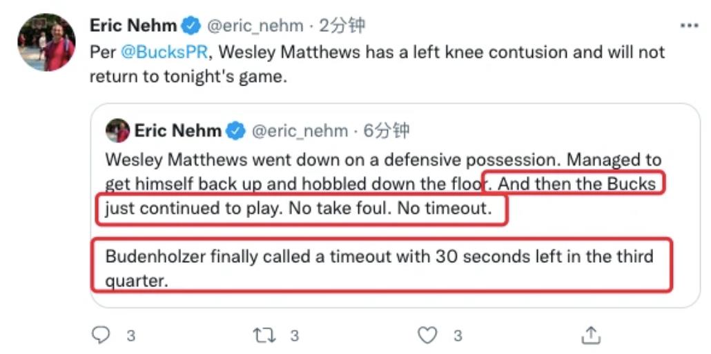Open Eric Nehm's large profile picture
The height and width of the screenshot is (354, 711).
click(46, 43)
